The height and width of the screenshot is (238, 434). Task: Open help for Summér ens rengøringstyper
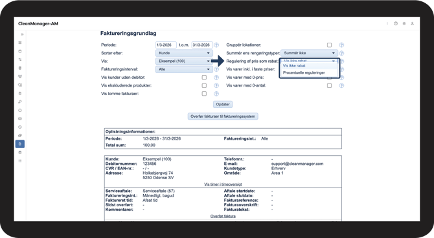click(341, 53)
